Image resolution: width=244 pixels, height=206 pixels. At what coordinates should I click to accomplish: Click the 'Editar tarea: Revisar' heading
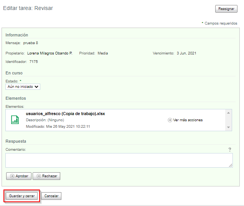[x=28, y=8]
